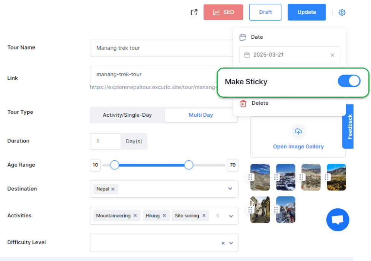The image size is (371, 261).
Task: Remove Nepal from Destination
Action: pos(113,189)
